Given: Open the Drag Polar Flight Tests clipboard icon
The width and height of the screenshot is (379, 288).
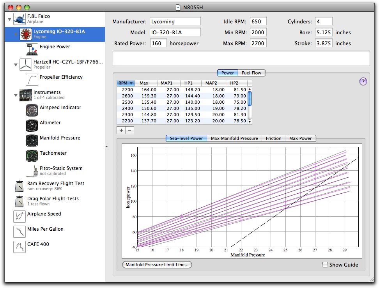Looking at the screenshot, I should pyautogui.click(x=19, y=201).
